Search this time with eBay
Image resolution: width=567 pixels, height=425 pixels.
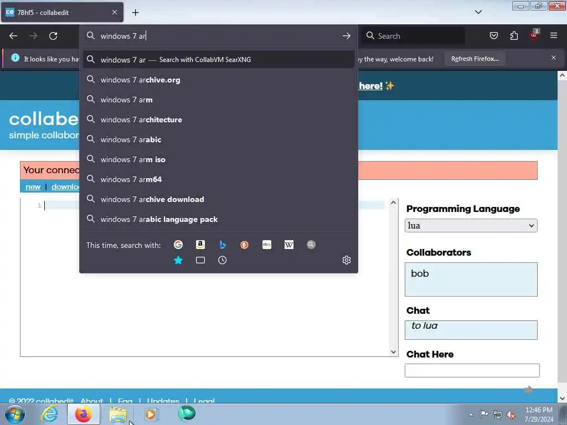[267, 245]
